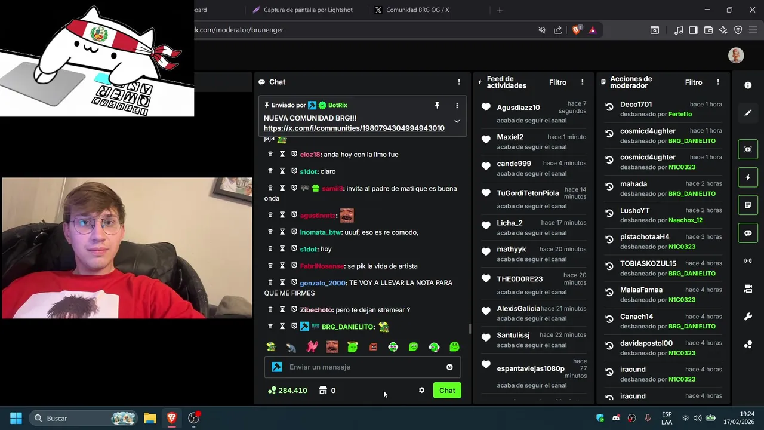Click undo icon on mahada action

(609, 187)
